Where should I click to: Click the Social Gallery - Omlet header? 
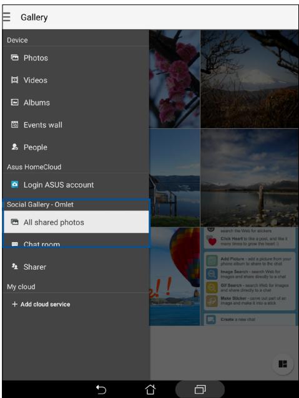click(40, 204)
